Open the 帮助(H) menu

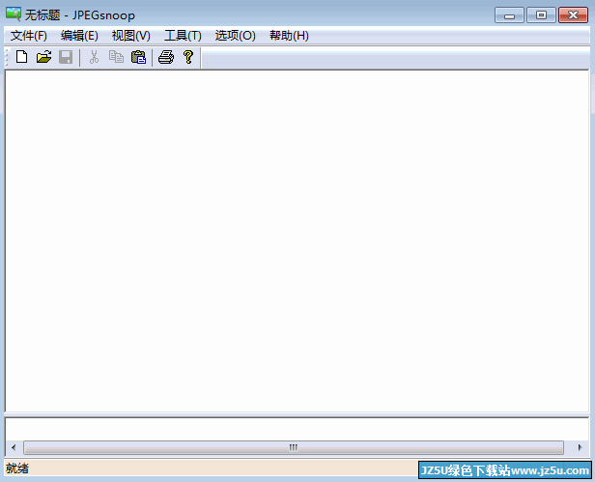coord(289,36)
